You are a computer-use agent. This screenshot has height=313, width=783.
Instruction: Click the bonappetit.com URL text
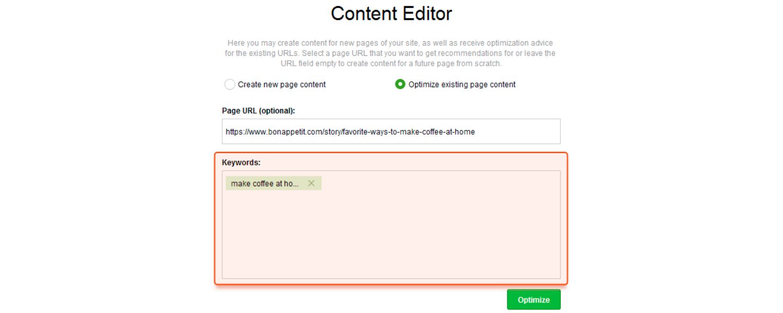pos(349,131)
